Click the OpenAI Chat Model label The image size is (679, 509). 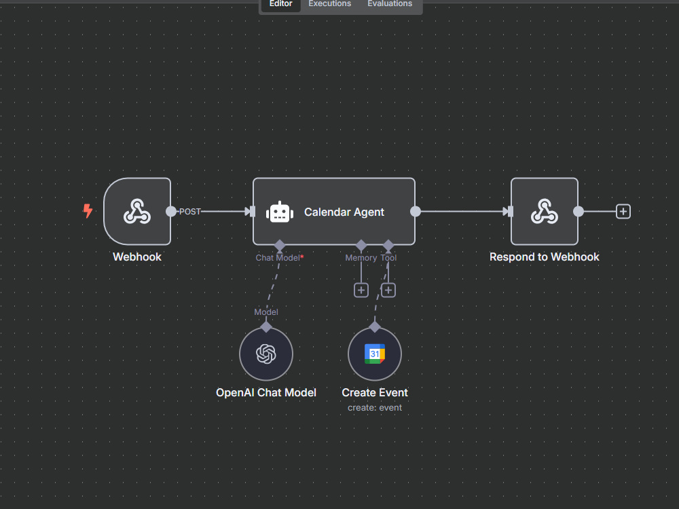point(266,392)
